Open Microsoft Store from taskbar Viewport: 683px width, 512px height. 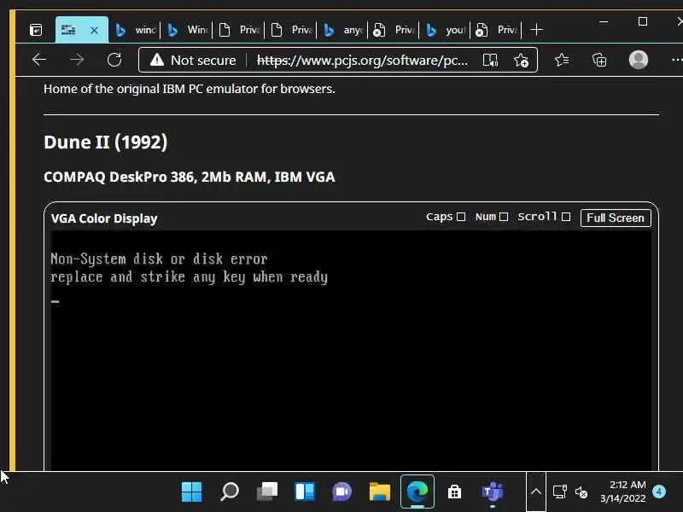pyautogui.click(x=454, y=492)
